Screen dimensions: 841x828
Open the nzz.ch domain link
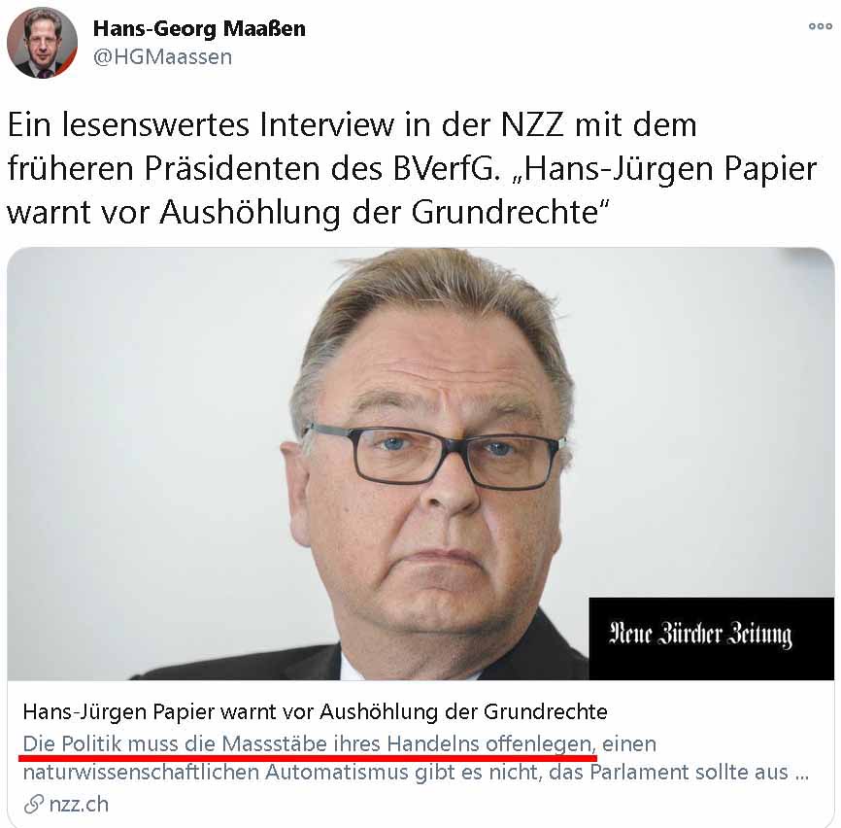point(79,805)
